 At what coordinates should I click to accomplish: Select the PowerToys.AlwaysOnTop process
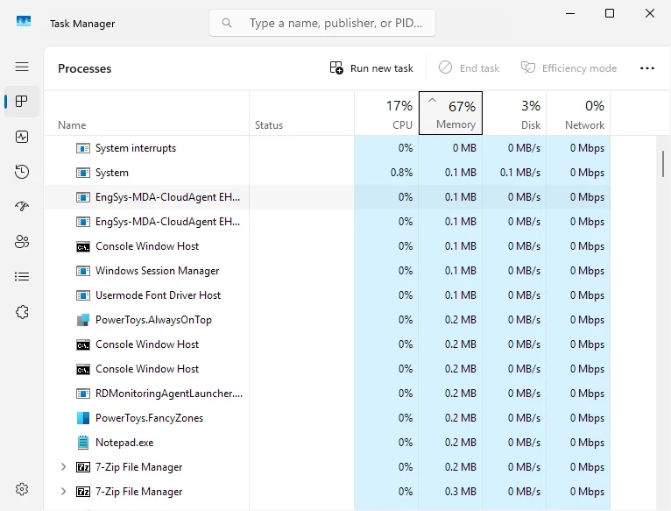(328, 320)
